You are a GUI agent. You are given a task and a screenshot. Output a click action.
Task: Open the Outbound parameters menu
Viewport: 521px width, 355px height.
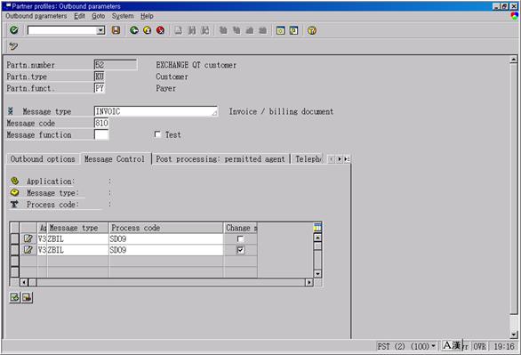[36, 16]
